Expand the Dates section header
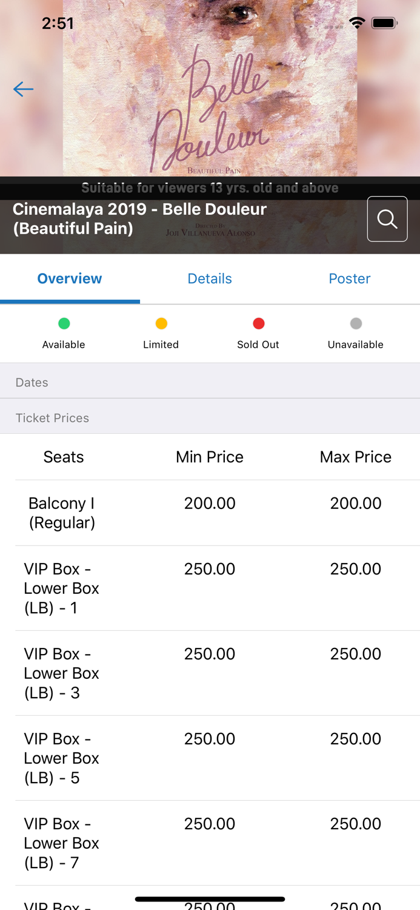The width and height of the screenshot is (420, 910). point(210,382)
